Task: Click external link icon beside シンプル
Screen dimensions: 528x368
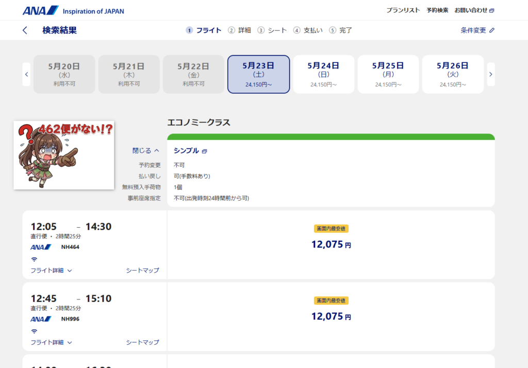Action: pos(205,151)
